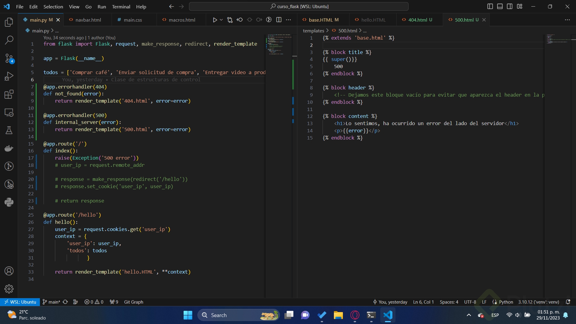Expand the breadcrumb chevron after templates
The width and height of the screenshot is (576, 324).
click(x=328, y=31)
